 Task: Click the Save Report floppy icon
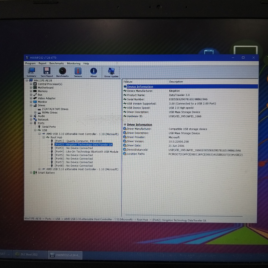point(47,72)
